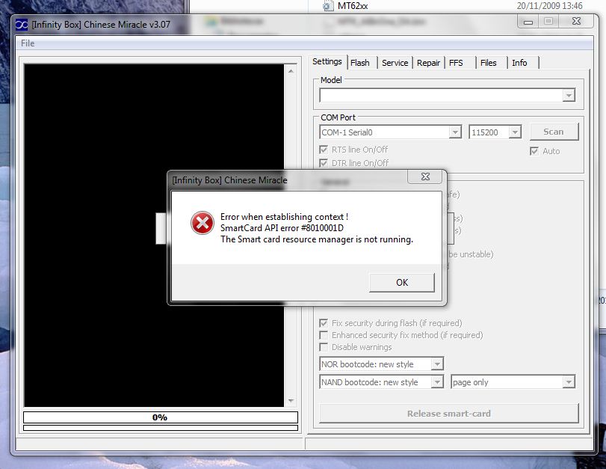The height and width of the screenshot is (469, 606).
Task: Close the Chinese Miracle main window
Action: pyautogui.click(x=576, y=21)
